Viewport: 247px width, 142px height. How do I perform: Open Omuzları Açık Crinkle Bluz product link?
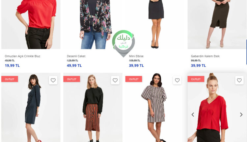pyautogui.click(x=22, y=56)
